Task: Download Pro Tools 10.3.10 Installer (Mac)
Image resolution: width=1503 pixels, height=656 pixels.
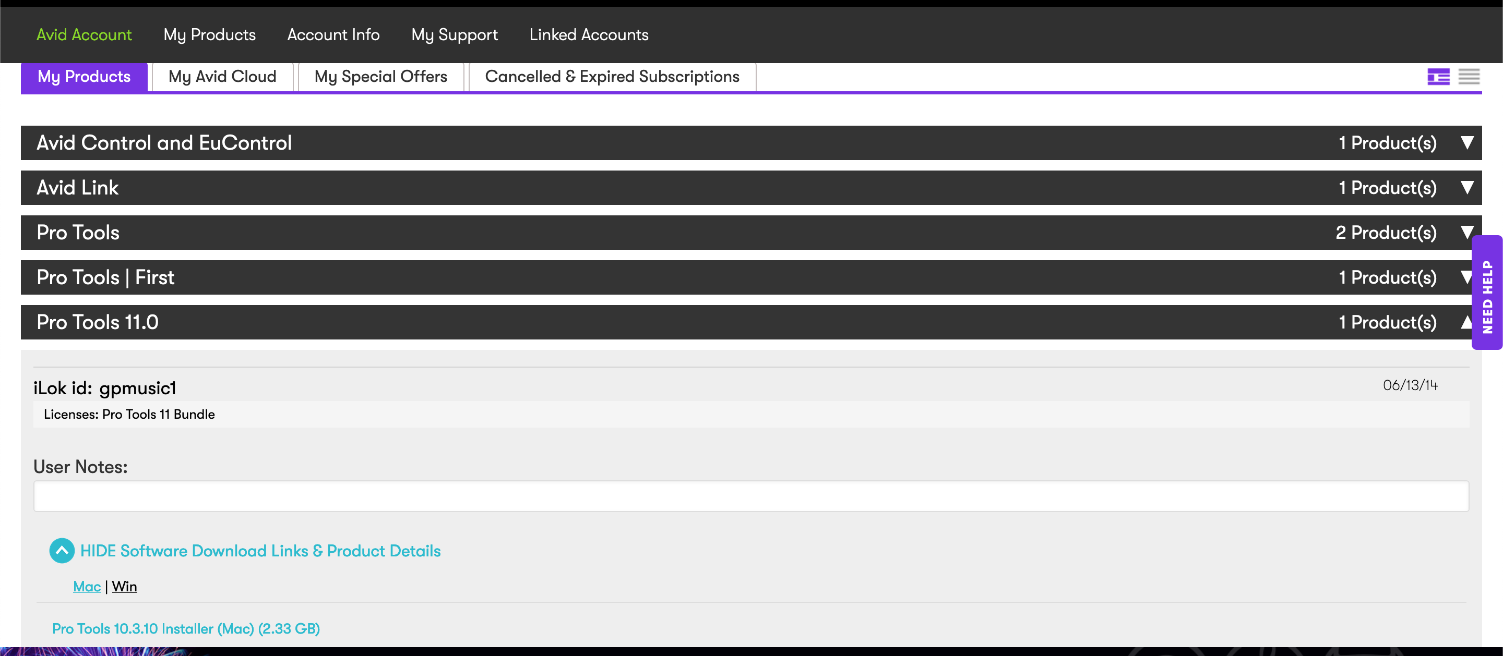Action: 186,628
